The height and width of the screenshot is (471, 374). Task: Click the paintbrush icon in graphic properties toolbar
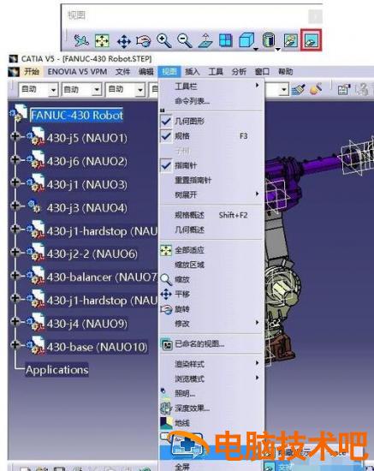(x=299, y=89)
